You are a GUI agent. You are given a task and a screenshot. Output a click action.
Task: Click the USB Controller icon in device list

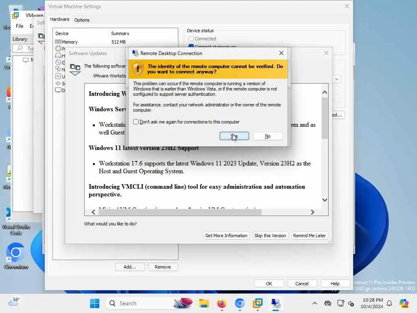(x=58, y=76)
